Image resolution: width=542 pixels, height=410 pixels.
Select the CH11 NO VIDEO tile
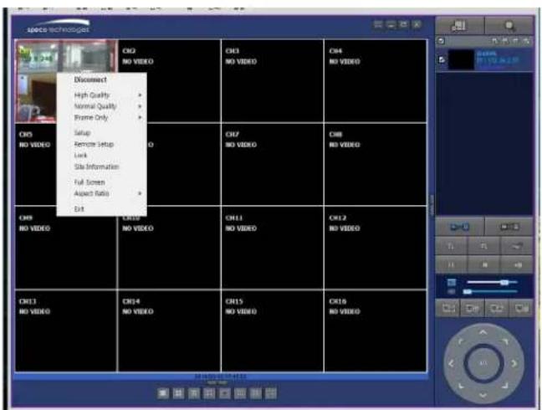(x=273, y=248)
